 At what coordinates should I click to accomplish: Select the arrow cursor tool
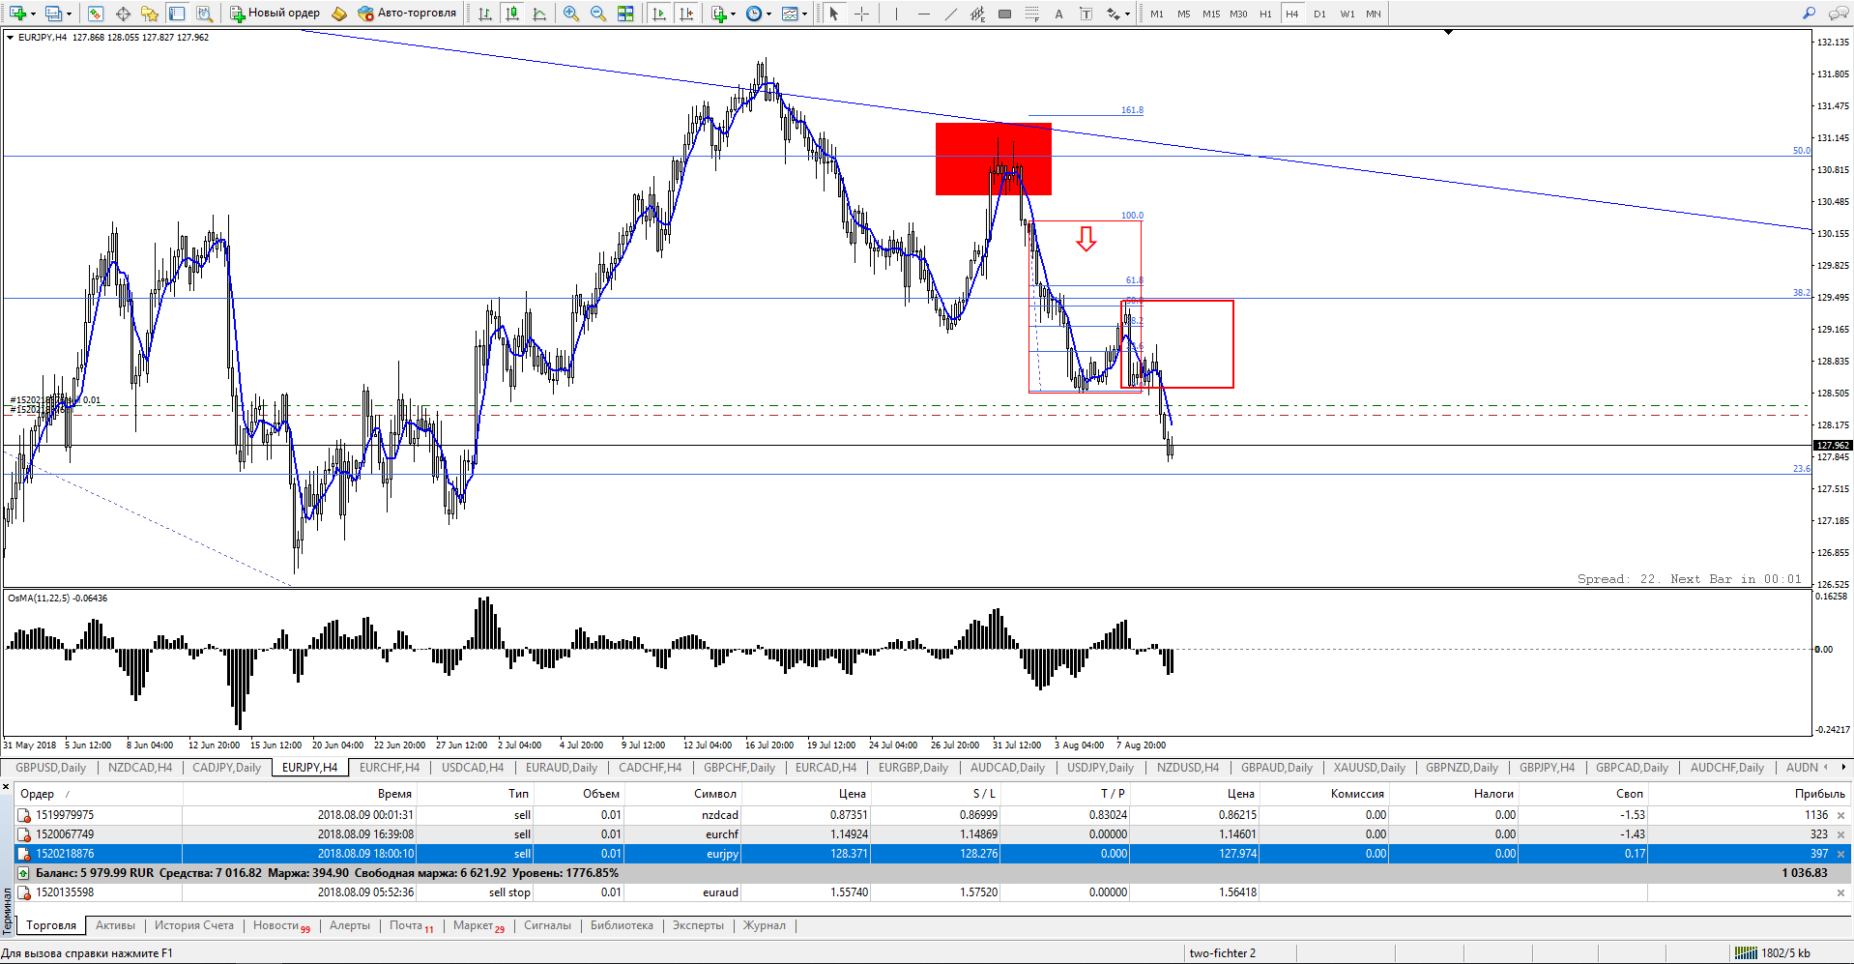(x=834, y=14)
